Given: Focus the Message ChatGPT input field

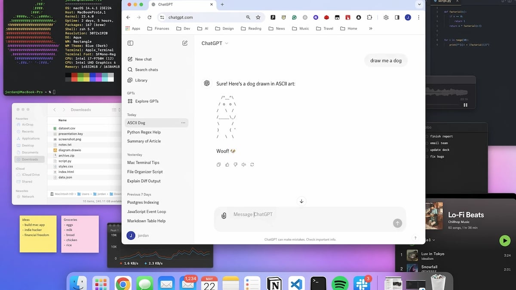Looking at the screenshot, I should click(x=310, y=214).
